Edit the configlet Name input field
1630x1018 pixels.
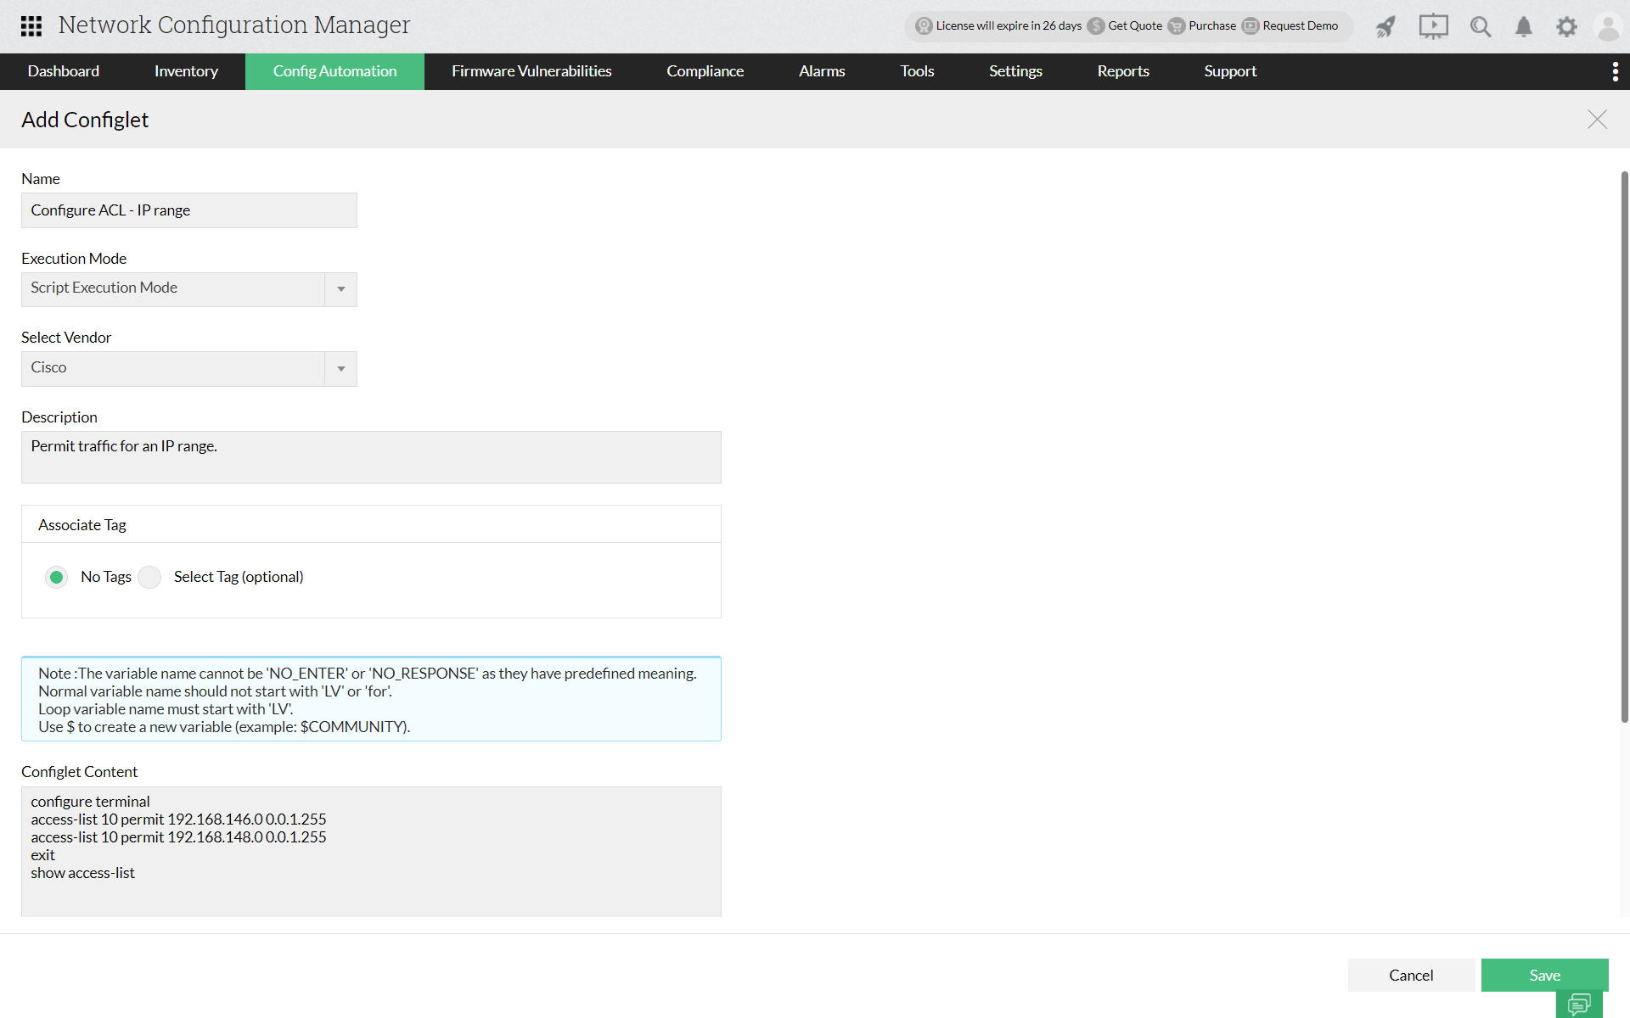pyautogui.click(x=188, y=210)
